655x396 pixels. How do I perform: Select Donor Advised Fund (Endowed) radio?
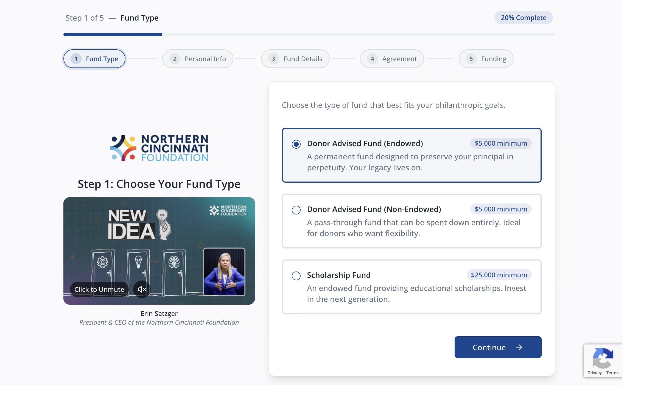point(296,144)
